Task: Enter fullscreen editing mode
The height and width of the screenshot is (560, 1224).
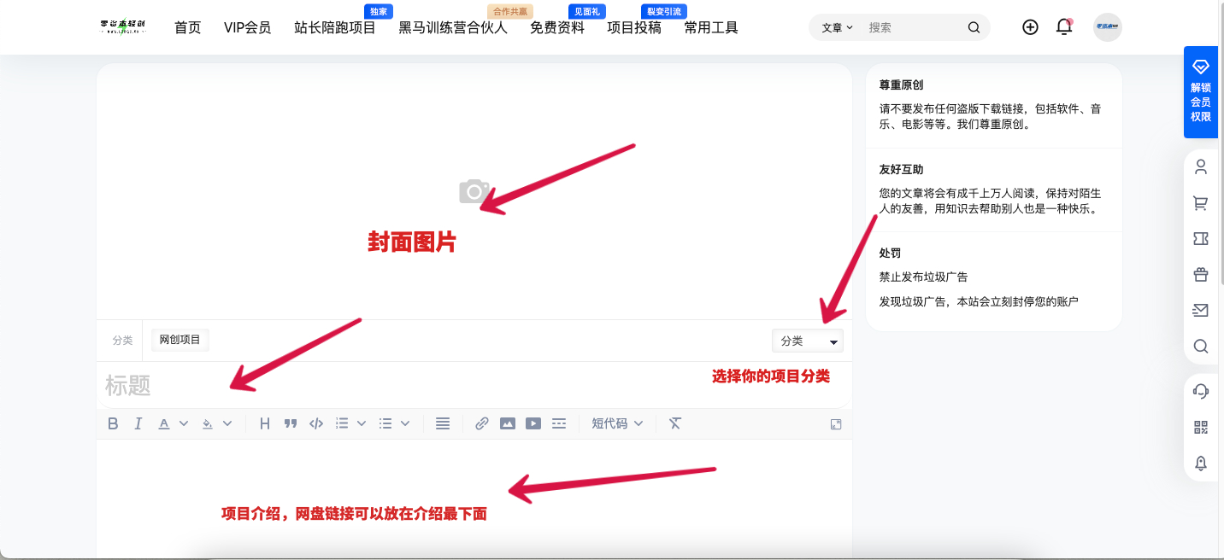Action: tap(835, 423)
